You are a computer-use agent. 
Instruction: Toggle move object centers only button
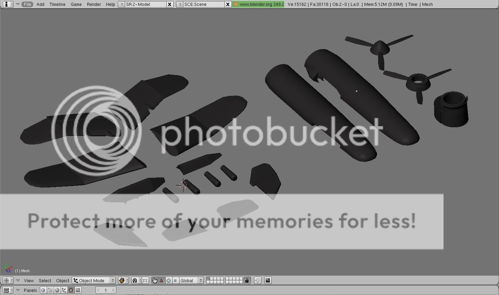(x=145, y=280)
